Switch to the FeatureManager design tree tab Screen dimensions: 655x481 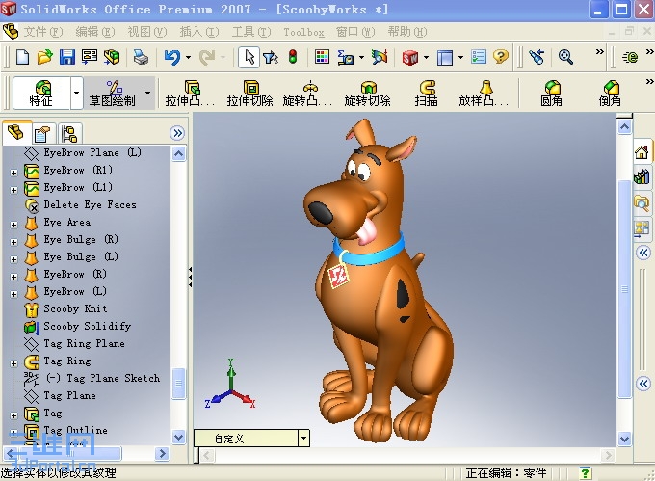tap(16, 132)
